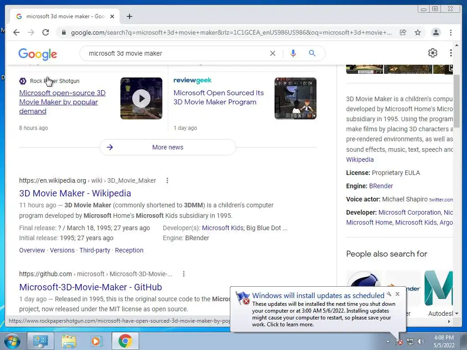
Task: Open the Windows Start menu
Action: coord(12,341)
